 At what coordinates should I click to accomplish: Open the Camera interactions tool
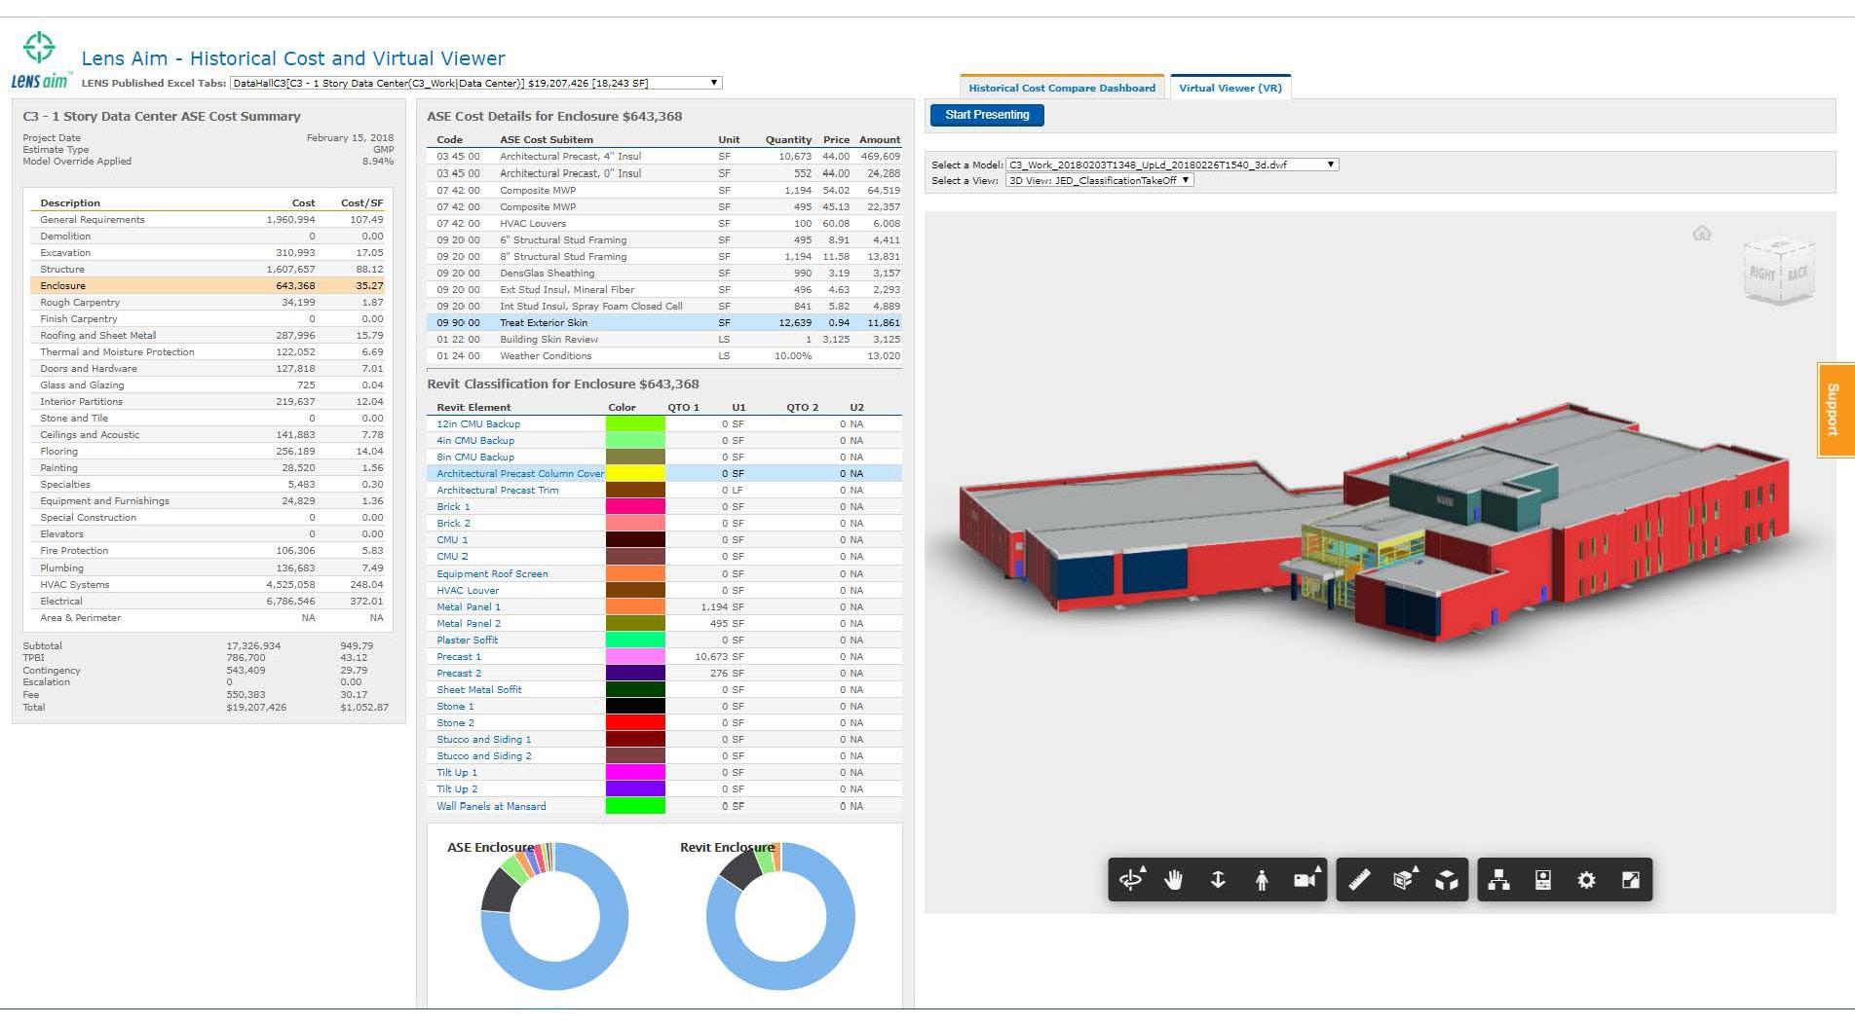(x=1306, y=880)
